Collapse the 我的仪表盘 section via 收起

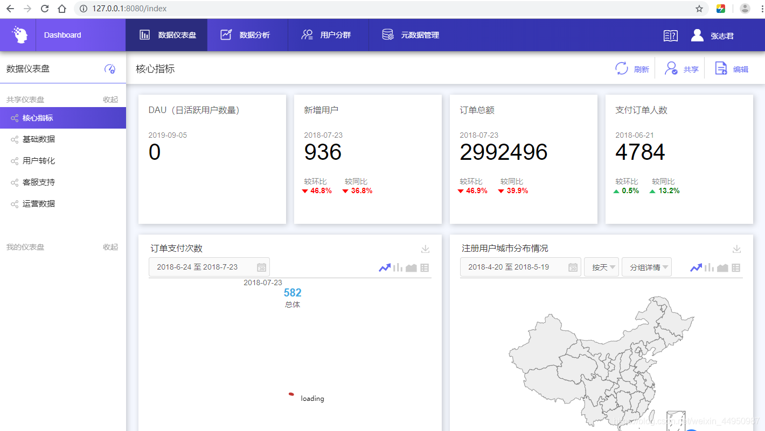point(110,247)
